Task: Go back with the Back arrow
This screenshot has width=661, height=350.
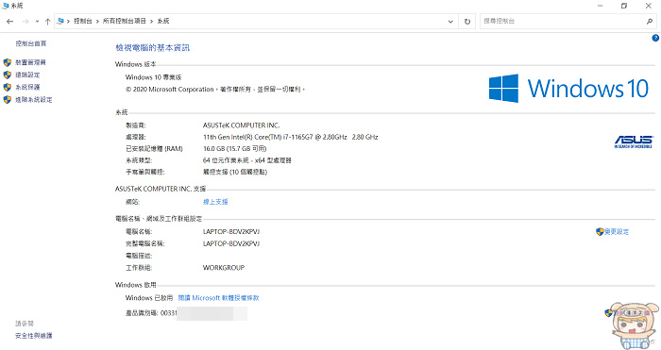Action: [x=10, y=21]
